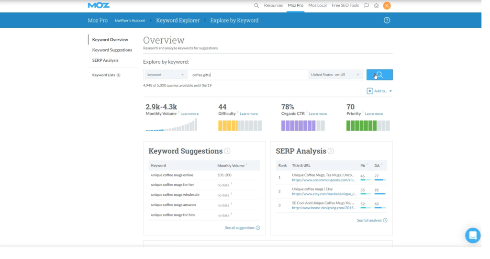Open the United States - en-US locale dropdown
490x259 pixels.
335,75
